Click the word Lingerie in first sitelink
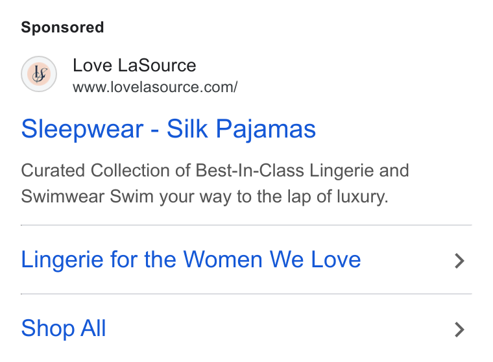The height and width of the screenshot is (362, 493). 62,259
